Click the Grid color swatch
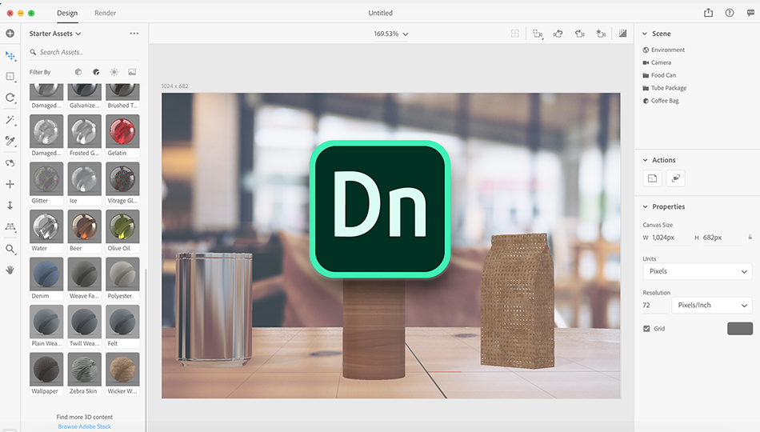 (740, 328)
